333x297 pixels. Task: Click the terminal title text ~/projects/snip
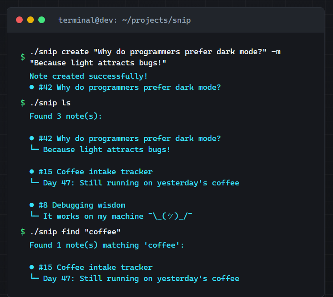156,20
